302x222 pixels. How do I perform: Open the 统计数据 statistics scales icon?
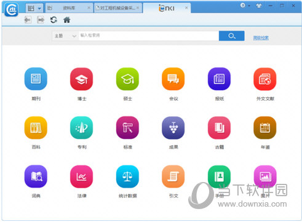(127, 176)
